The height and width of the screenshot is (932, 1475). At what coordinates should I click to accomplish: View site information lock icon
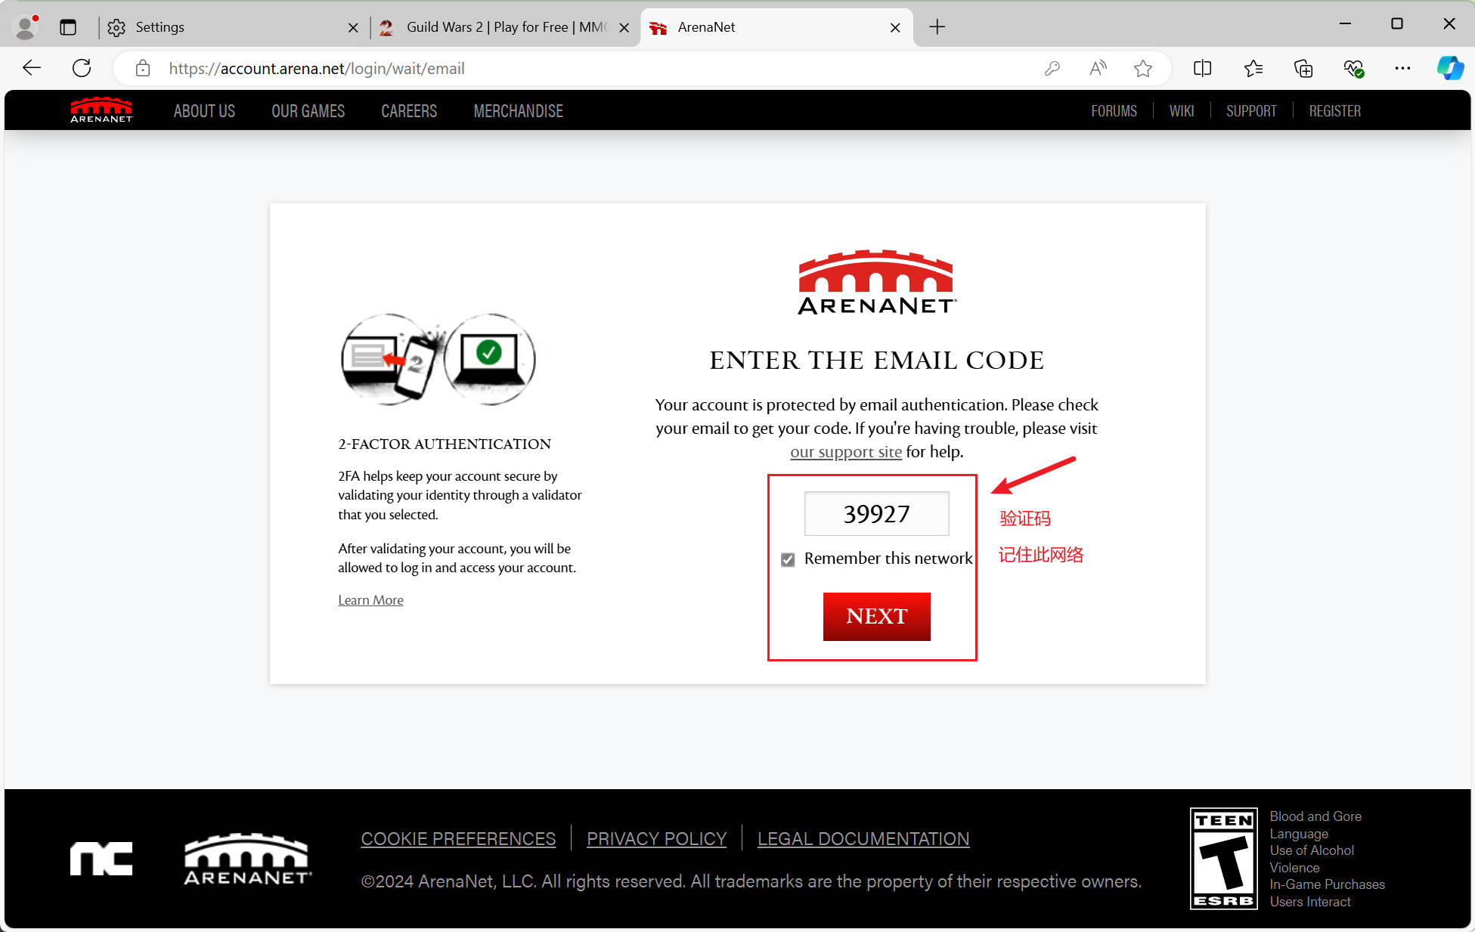pos(142,69)
